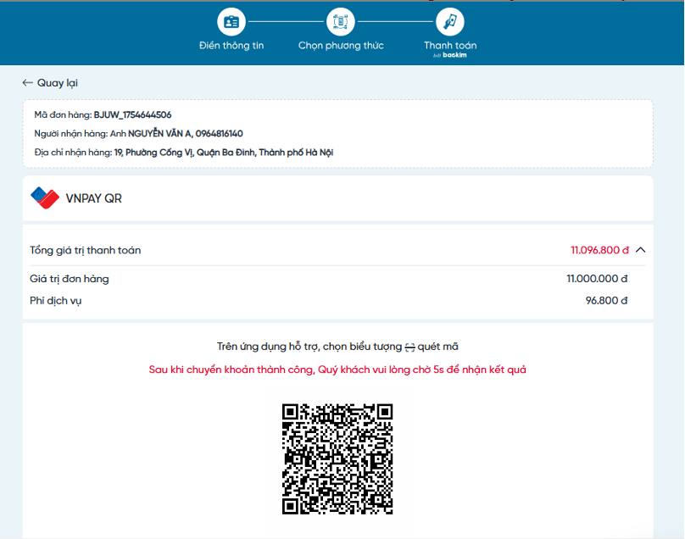This screenshot has width=685, height=539.
Task: Click the service fee 96.800 đ
Action: click(606, 301)
